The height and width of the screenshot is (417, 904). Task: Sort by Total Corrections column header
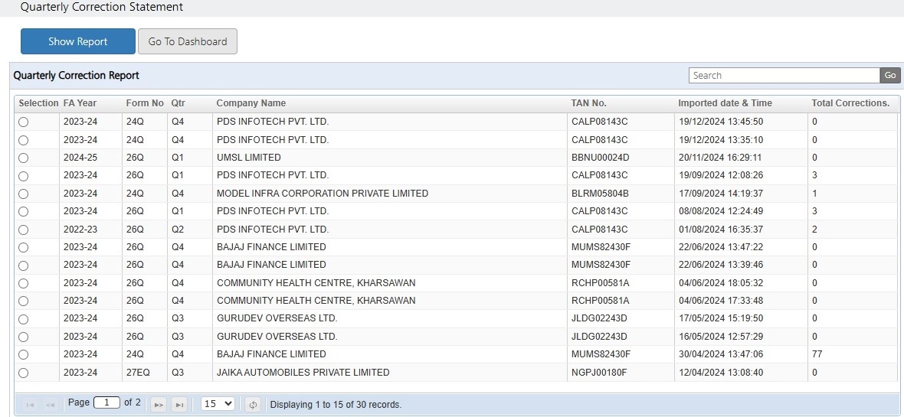(850, 103)
